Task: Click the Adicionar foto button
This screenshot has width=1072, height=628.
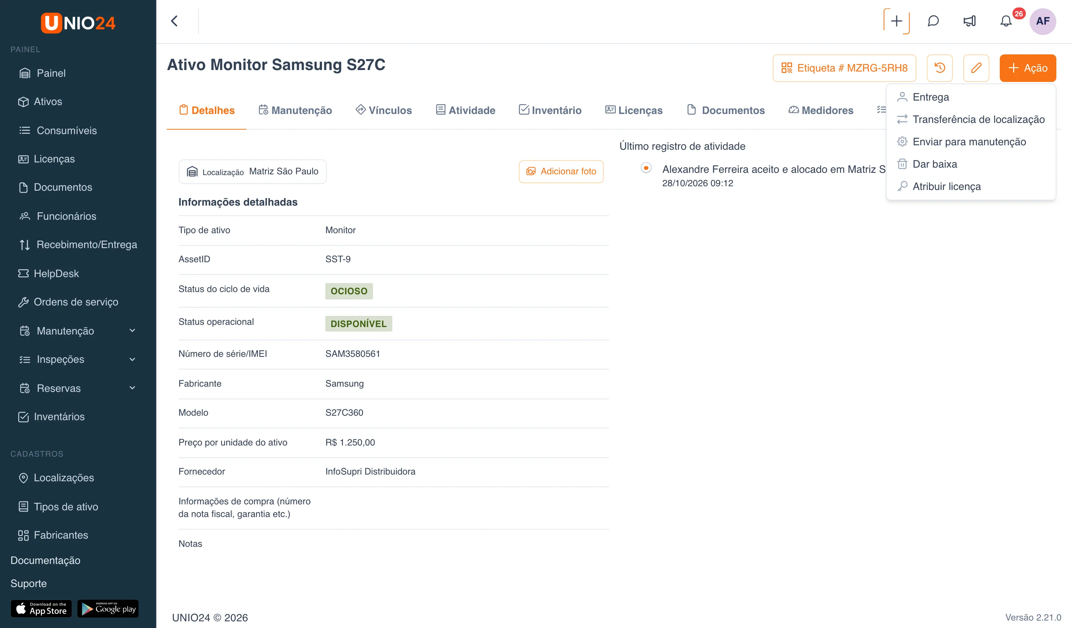Action: [x=561, y=171]
